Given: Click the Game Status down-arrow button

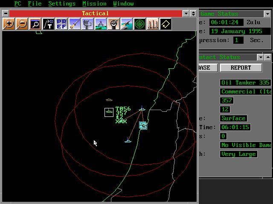Looking at the screenshot, I should [x=267, y=14].
